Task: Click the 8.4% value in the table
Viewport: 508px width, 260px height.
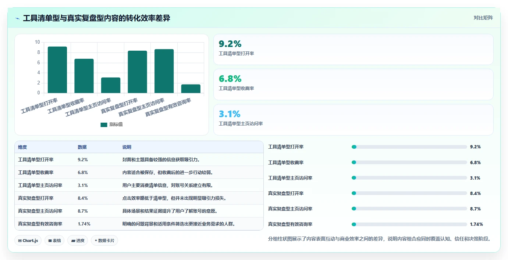Action: pos(83,198)
